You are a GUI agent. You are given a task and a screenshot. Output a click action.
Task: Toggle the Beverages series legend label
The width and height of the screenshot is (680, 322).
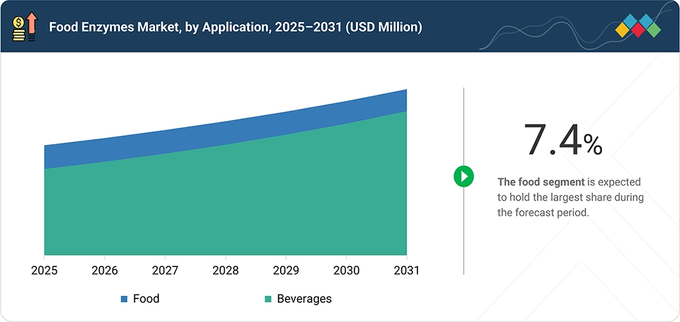304,299
